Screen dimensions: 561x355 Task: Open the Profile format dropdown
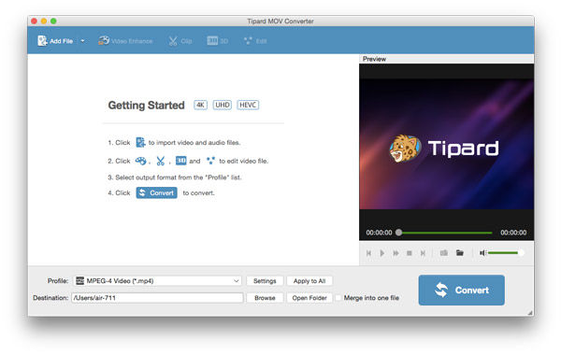pyautogui.click(x=157, y=281)
